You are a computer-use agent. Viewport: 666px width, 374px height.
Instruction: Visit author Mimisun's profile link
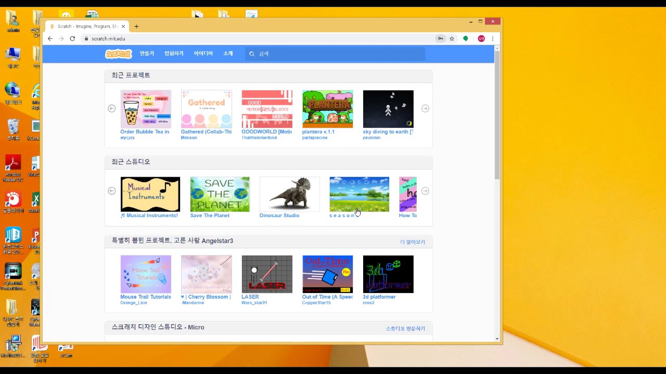click(189, 138)
